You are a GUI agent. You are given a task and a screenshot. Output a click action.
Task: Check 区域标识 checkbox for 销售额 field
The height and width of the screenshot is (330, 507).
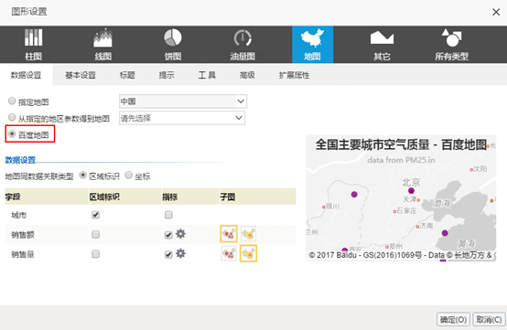[x=95, y=234]
